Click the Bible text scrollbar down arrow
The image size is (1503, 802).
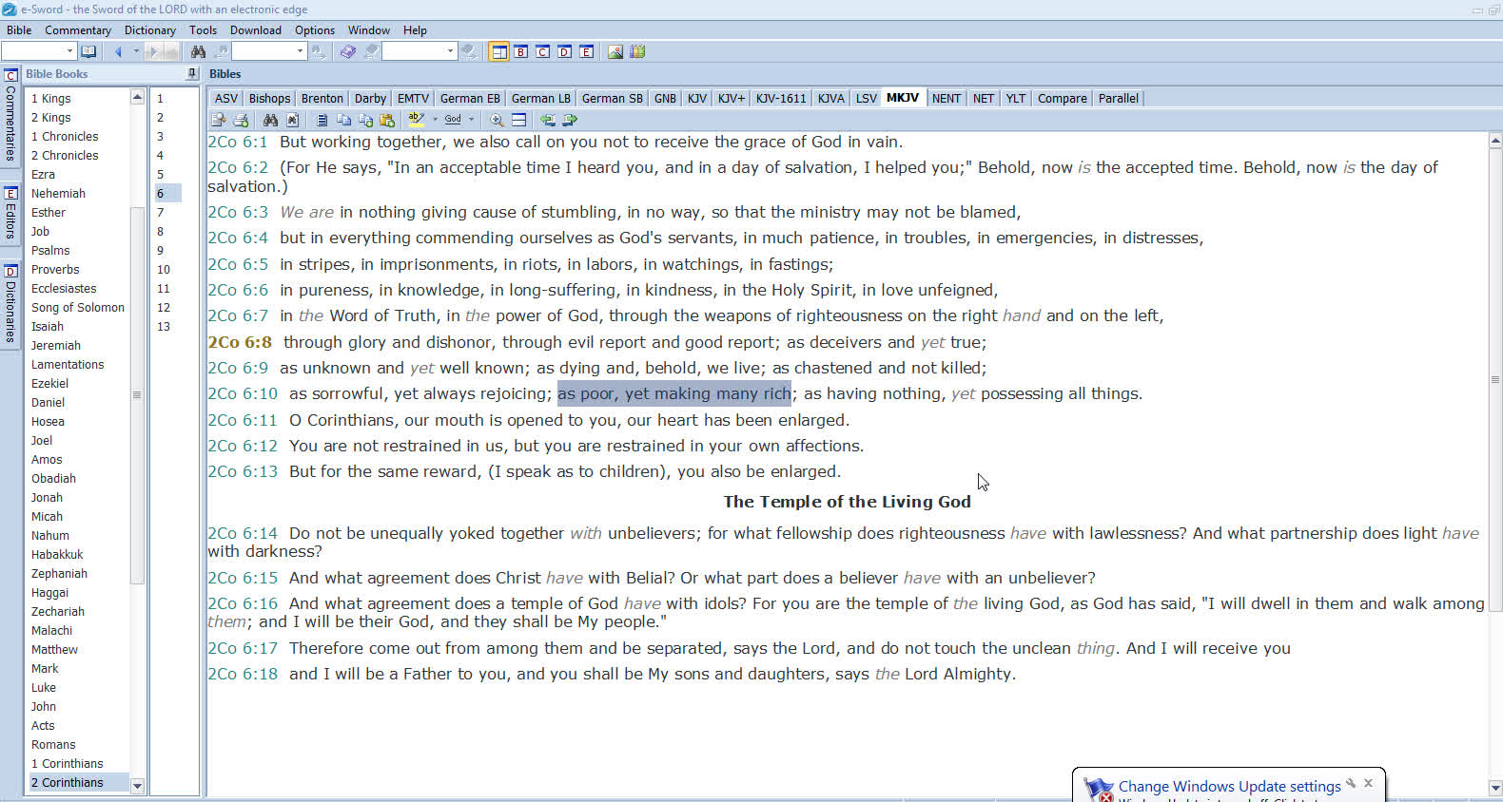pyautogui.click(x=1494, y=788)
